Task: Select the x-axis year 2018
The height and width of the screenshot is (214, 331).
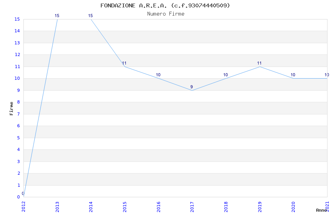Action: pyautogui.click(x=226, y=207)
